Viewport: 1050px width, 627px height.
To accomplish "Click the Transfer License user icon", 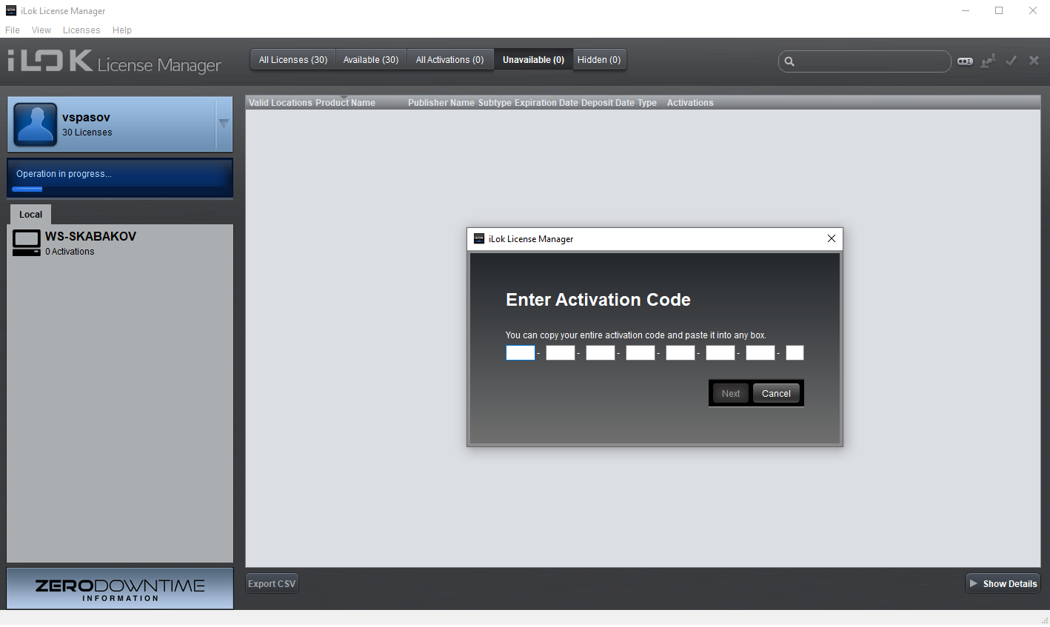I will point(988,61).
